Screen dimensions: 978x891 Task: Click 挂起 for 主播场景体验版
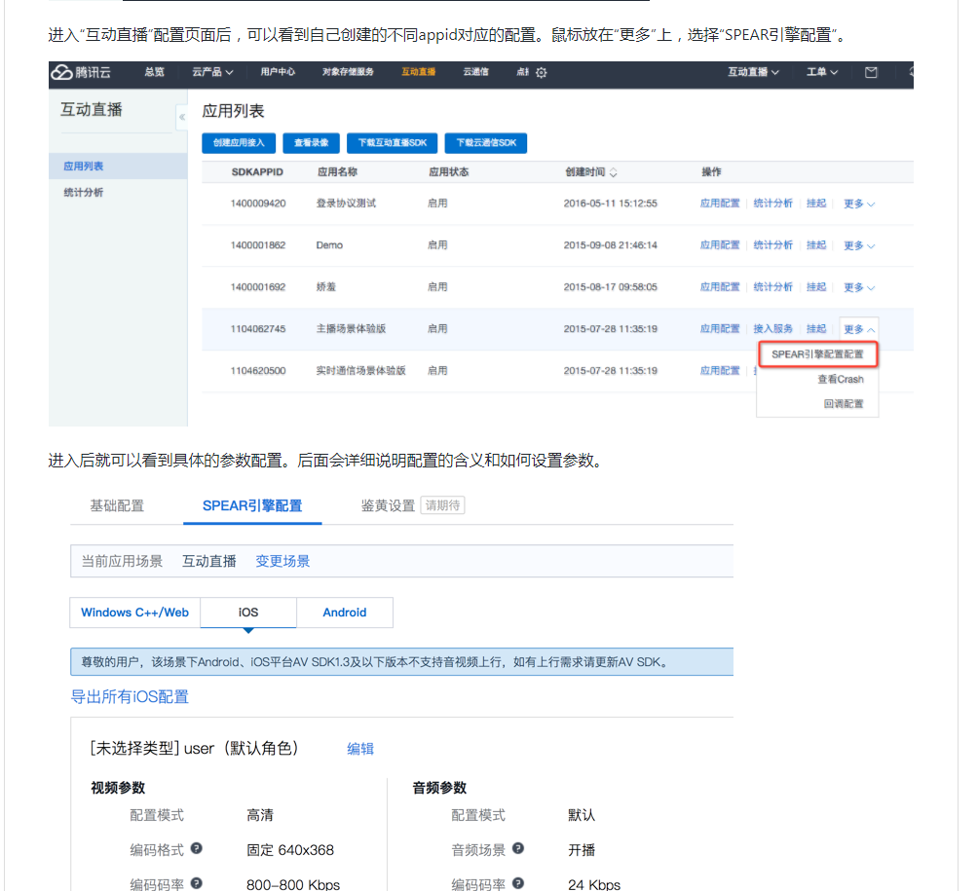[x=816, y=328]
